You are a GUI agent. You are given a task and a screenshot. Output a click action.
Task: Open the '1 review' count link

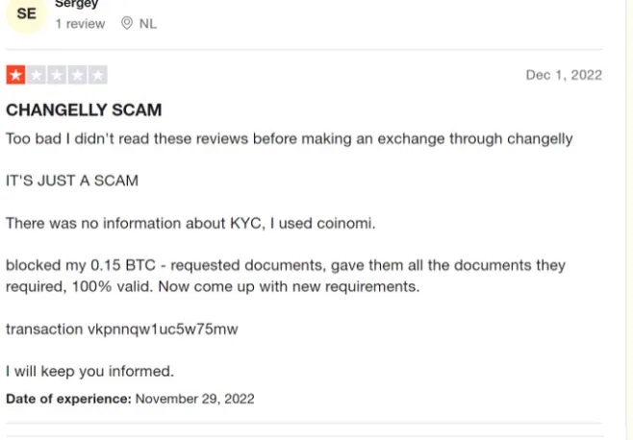[80, 24]
